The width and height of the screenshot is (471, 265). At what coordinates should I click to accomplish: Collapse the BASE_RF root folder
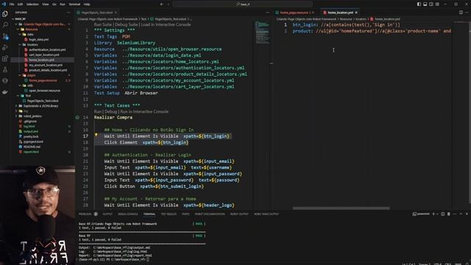point(13,19)
